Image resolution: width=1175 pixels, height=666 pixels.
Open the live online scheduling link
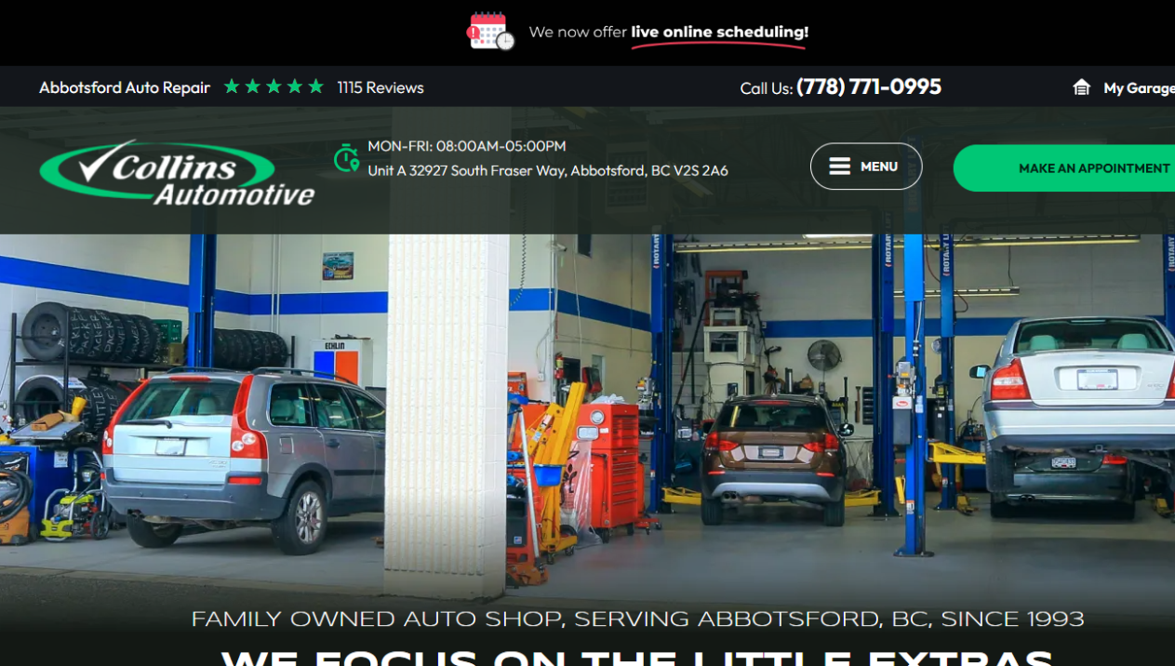(x=719, y=33)
